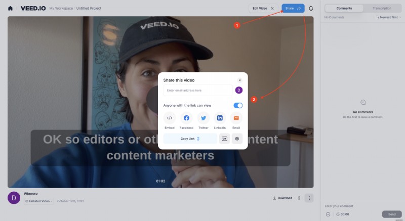Open the Newest First sort dropdown
405x221 pixels.
pos(388,17)
